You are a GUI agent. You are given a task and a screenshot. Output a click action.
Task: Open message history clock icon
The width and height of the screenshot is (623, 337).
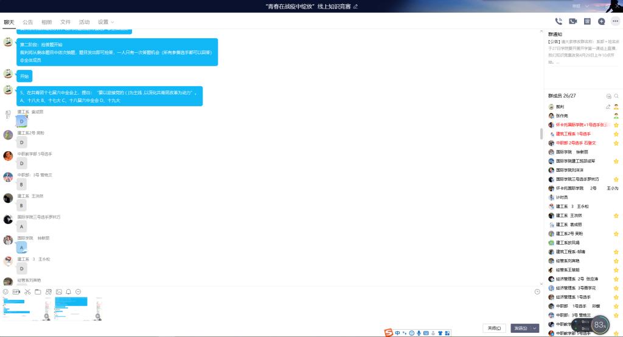[x=537, y=291]
